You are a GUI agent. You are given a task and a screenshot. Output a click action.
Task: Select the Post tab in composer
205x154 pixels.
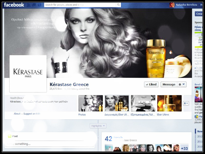[x=13, y=136]
